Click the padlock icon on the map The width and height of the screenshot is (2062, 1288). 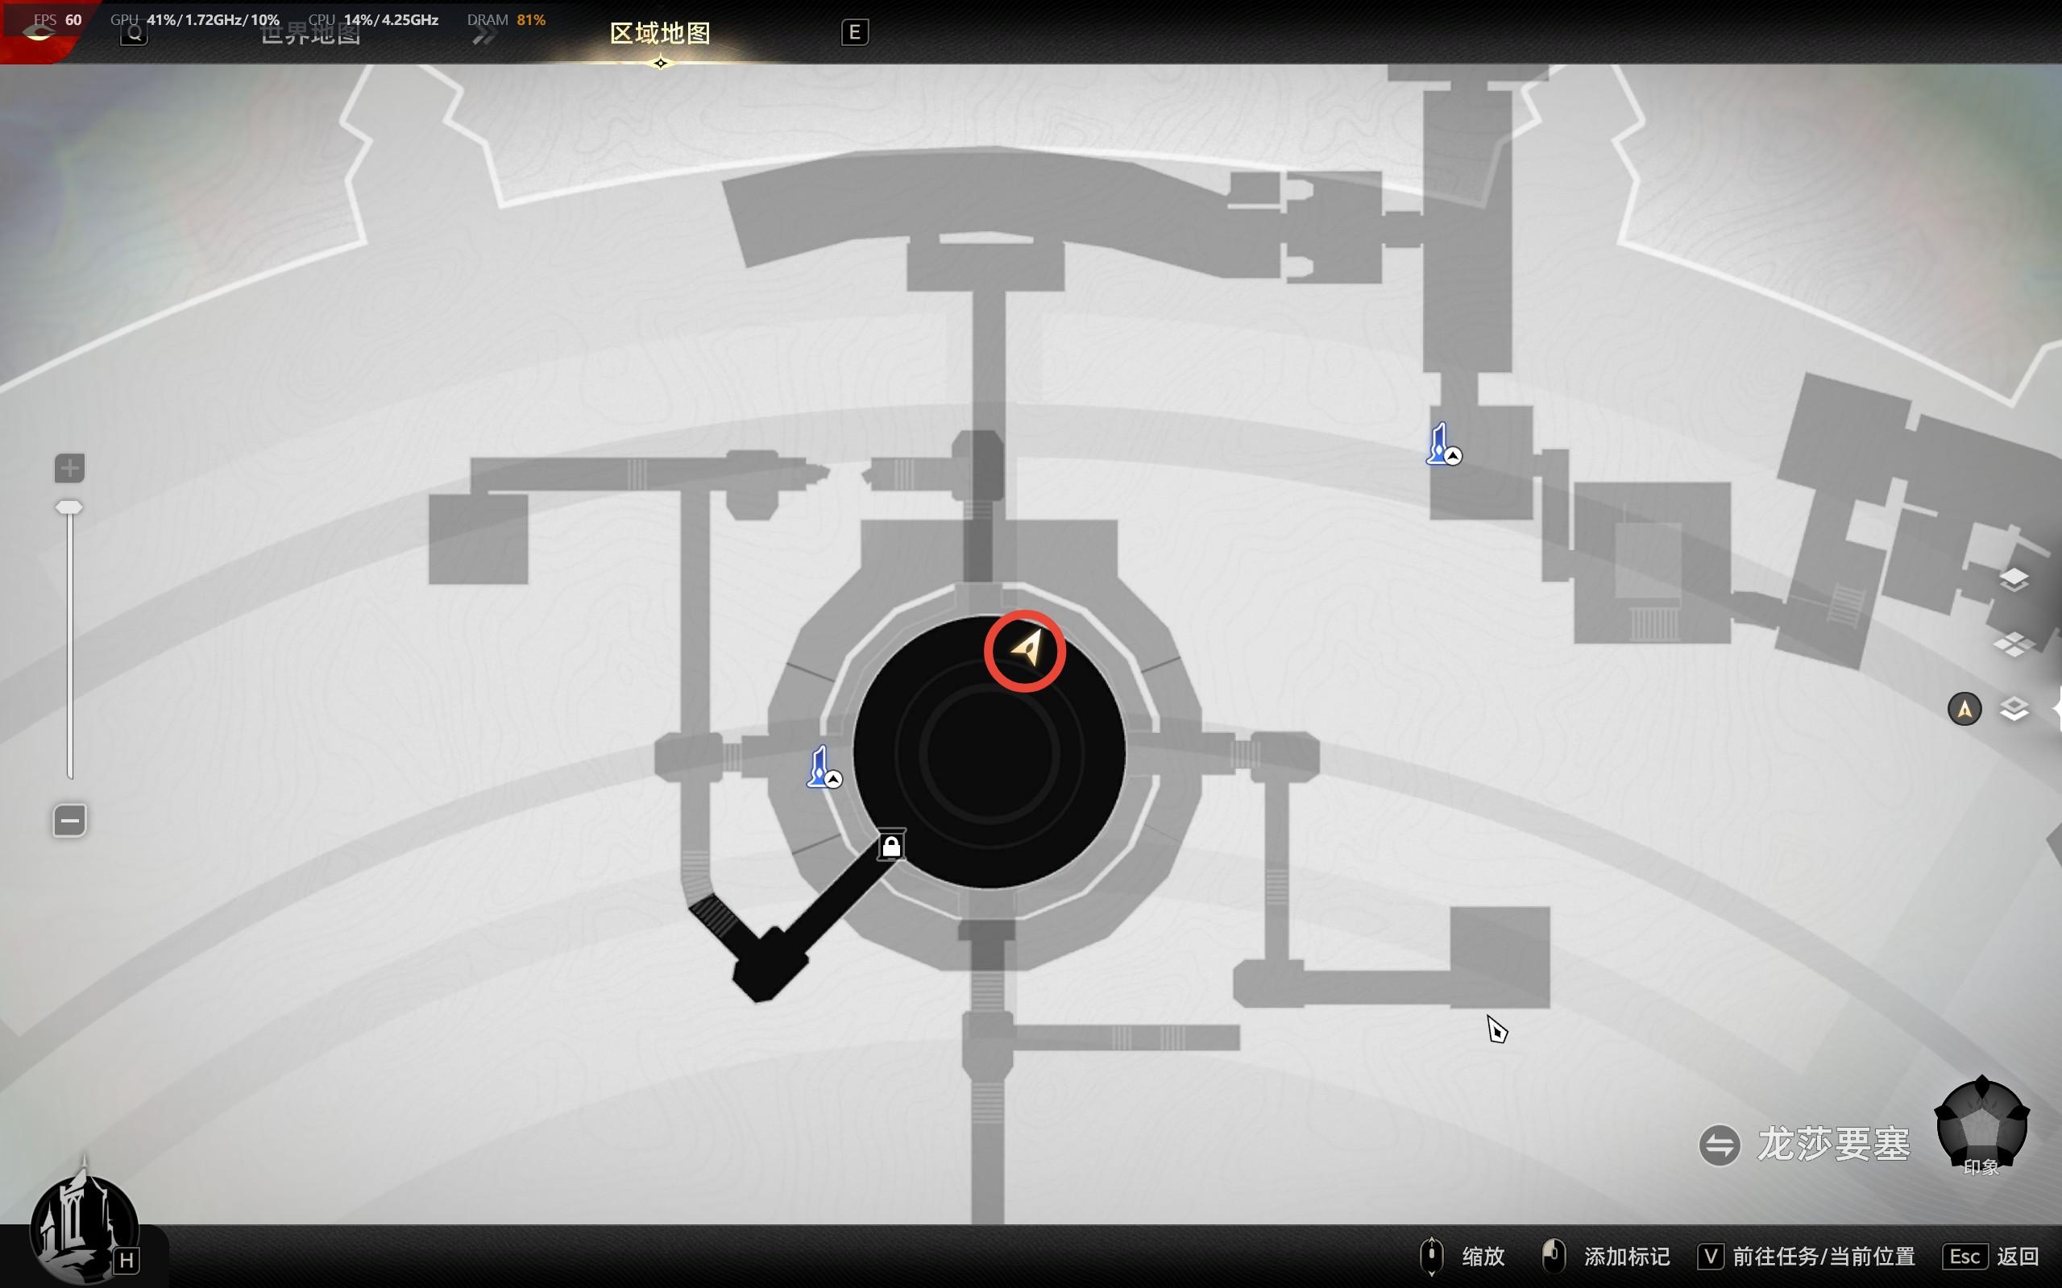coord(891,846)
